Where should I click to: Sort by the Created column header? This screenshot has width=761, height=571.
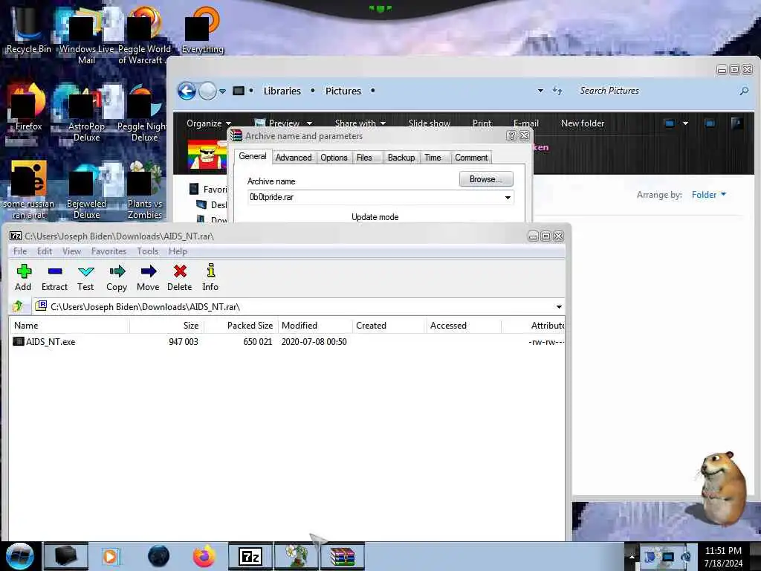[x=389, y=326]
